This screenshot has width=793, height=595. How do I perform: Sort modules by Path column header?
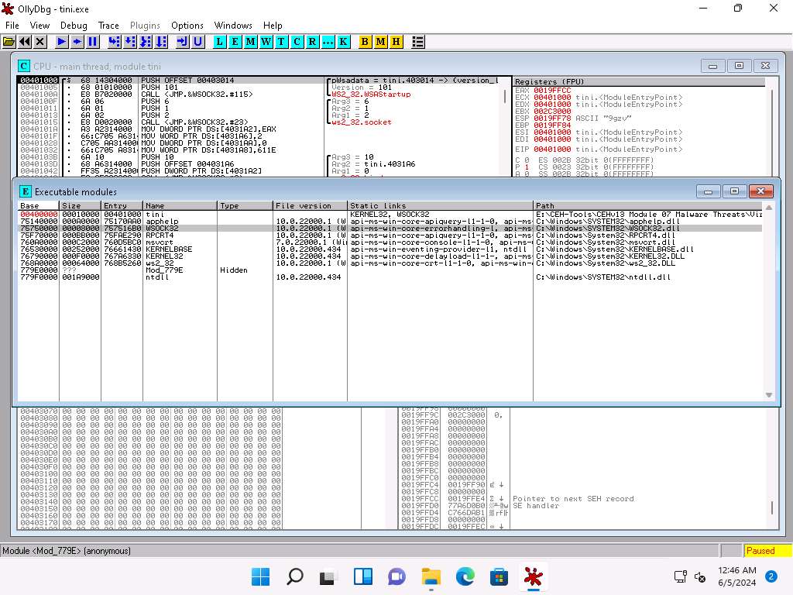point(647,205)
